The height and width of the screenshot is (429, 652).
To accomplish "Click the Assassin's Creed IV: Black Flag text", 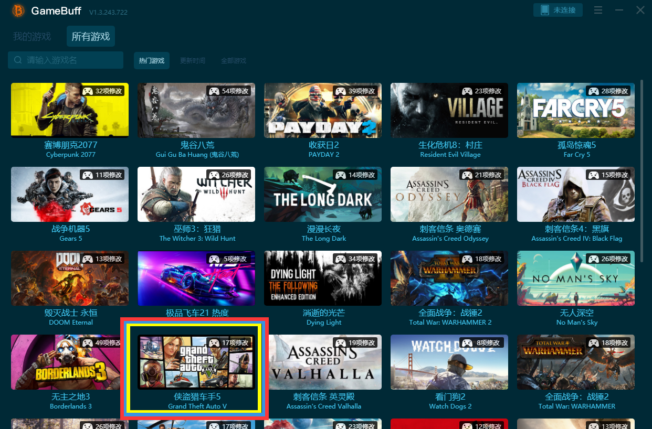I will point(577,239).
